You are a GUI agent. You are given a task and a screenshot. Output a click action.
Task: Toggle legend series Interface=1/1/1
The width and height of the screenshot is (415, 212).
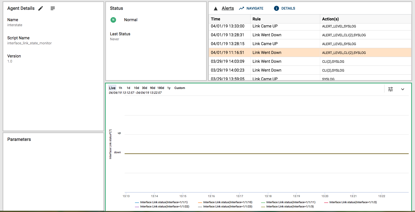[161, 202]
